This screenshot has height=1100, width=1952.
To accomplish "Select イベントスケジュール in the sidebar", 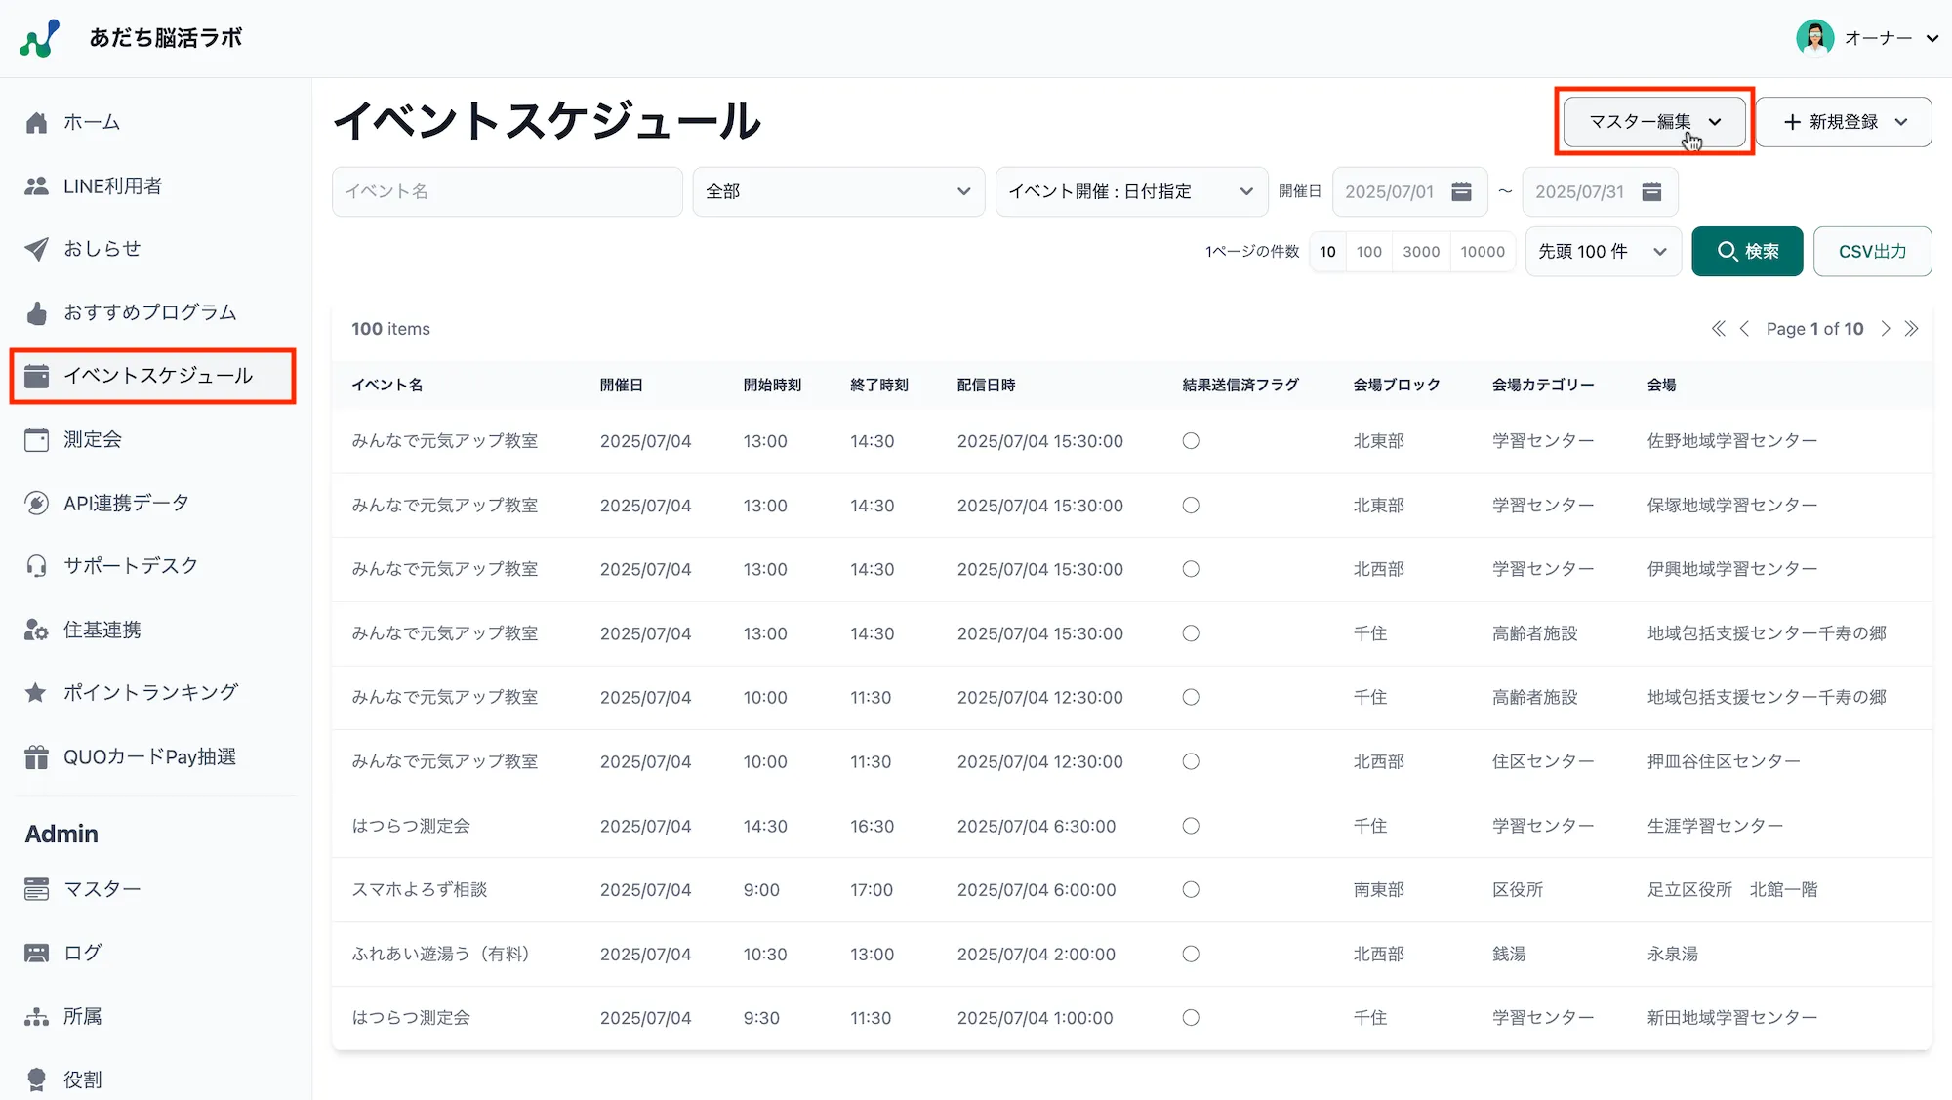I will tap(156, 375).
